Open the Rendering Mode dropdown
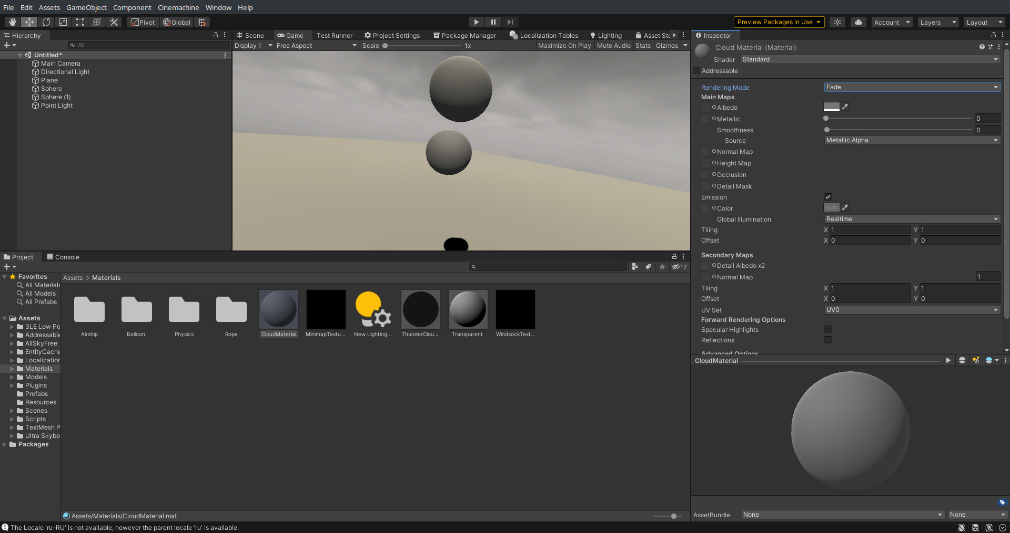The image size is (1010, 533). [x=912, y=87]
